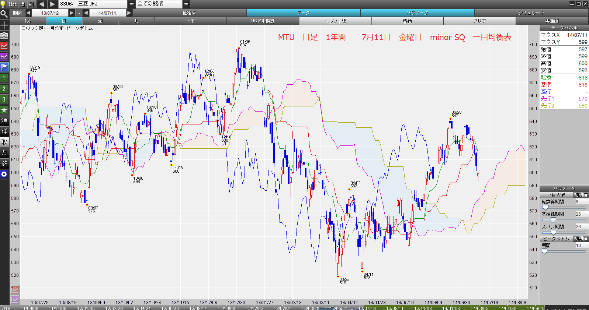Click the 転換線期間 value field 9
Image resolution: width=589 pixels, height=310 pixels.
[582, 201]
